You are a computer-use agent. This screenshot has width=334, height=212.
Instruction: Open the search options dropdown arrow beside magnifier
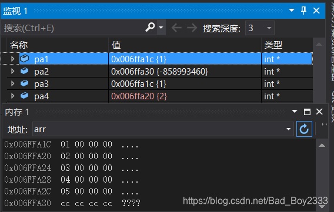161,28
